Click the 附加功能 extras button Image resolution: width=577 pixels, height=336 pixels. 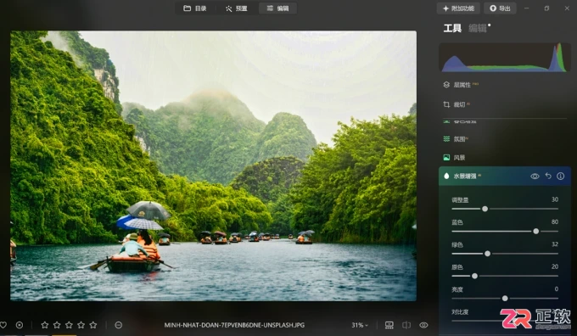coord(458,8)
